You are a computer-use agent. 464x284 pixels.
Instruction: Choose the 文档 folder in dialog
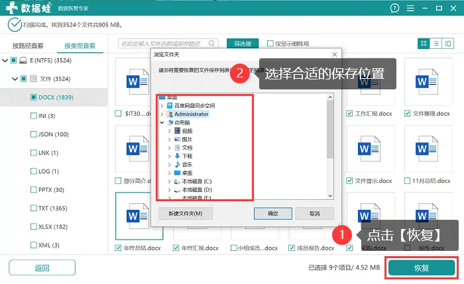(x=184, y=148)
